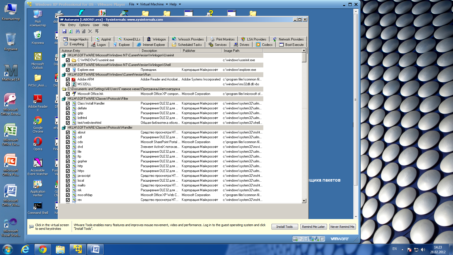Viewport: 453px width, 255px height.
Task: Open Chrome from the host taskbar
Action: click(43, 249)
